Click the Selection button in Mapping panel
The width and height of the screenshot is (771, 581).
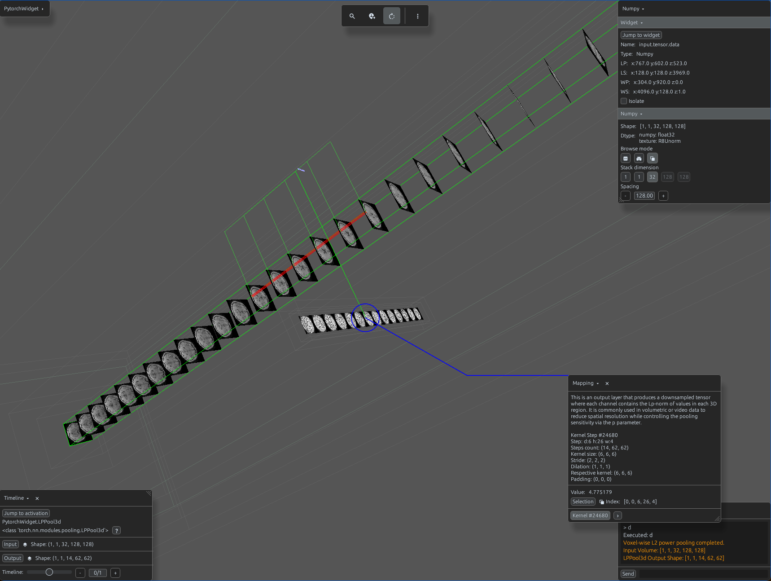[583, 502]
